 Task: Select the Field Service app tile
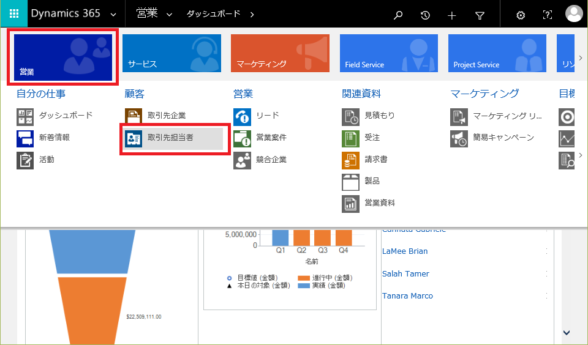[x=389, y=53]
